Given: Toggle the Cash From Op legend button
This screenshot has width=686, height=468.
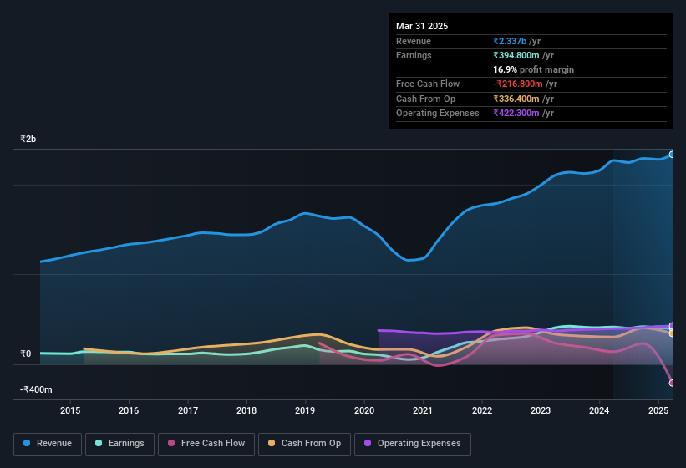Looking at the screenshot, I should 304,445.
